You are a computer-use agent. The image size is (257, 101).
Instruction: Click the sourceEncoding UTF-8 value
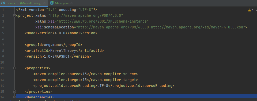point(103,86)
